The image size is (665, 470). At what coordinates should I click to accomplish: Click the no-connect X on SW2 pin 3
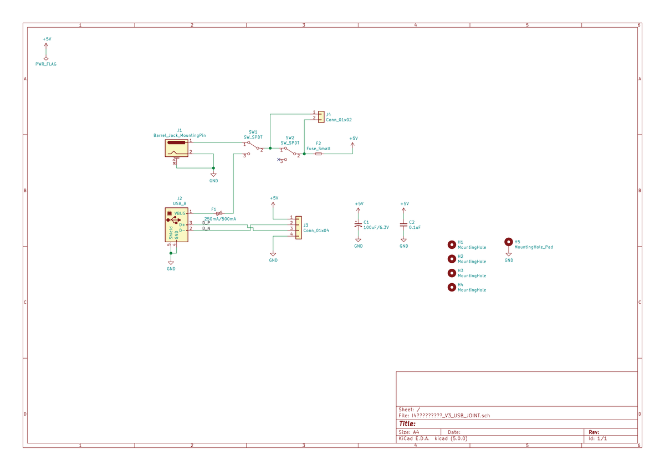[x=279, y=160]
